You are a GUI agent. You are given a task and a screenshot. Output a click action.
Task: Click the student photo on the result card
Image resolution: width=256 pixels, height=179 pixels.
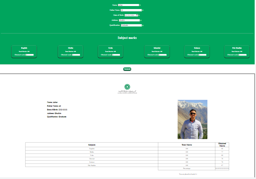(193, 119)
